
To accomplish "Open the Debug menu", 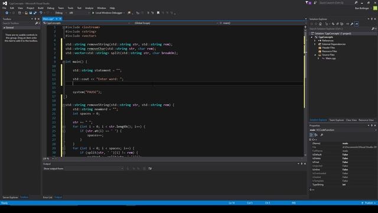I will click(x=51, y=8).
